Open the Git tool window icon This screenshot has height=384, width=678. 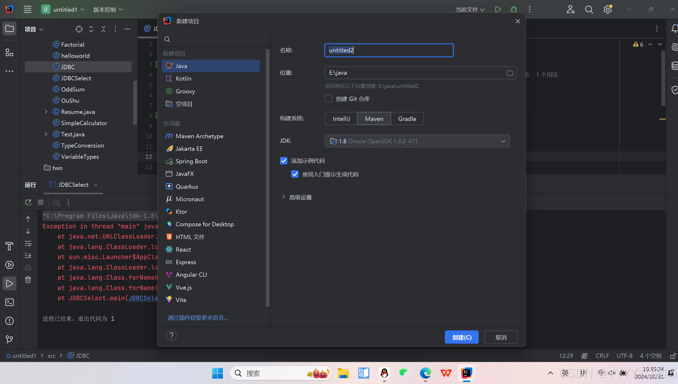click(9, 339)
